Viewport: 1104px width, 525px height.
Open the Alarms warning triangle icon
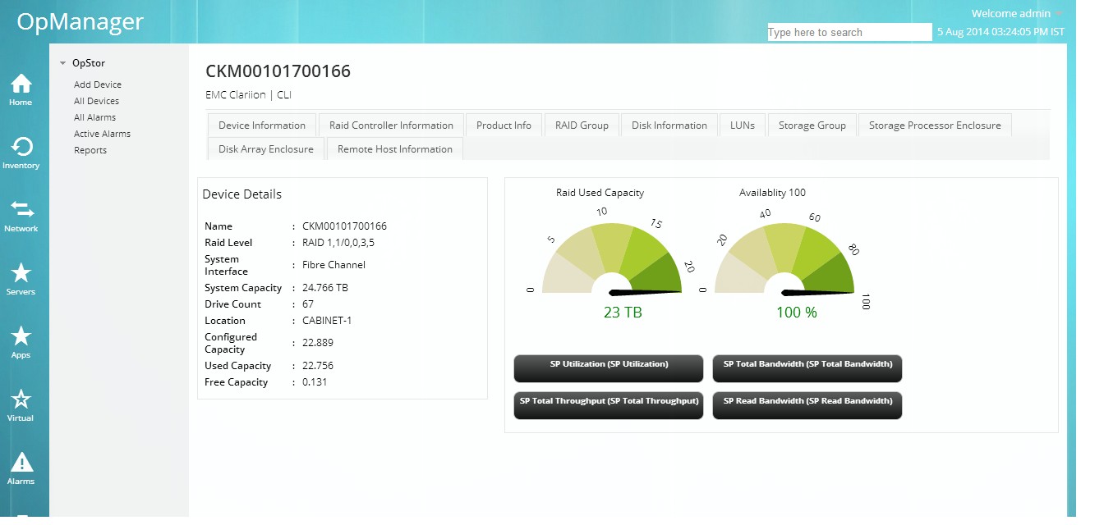coord(21,463)
